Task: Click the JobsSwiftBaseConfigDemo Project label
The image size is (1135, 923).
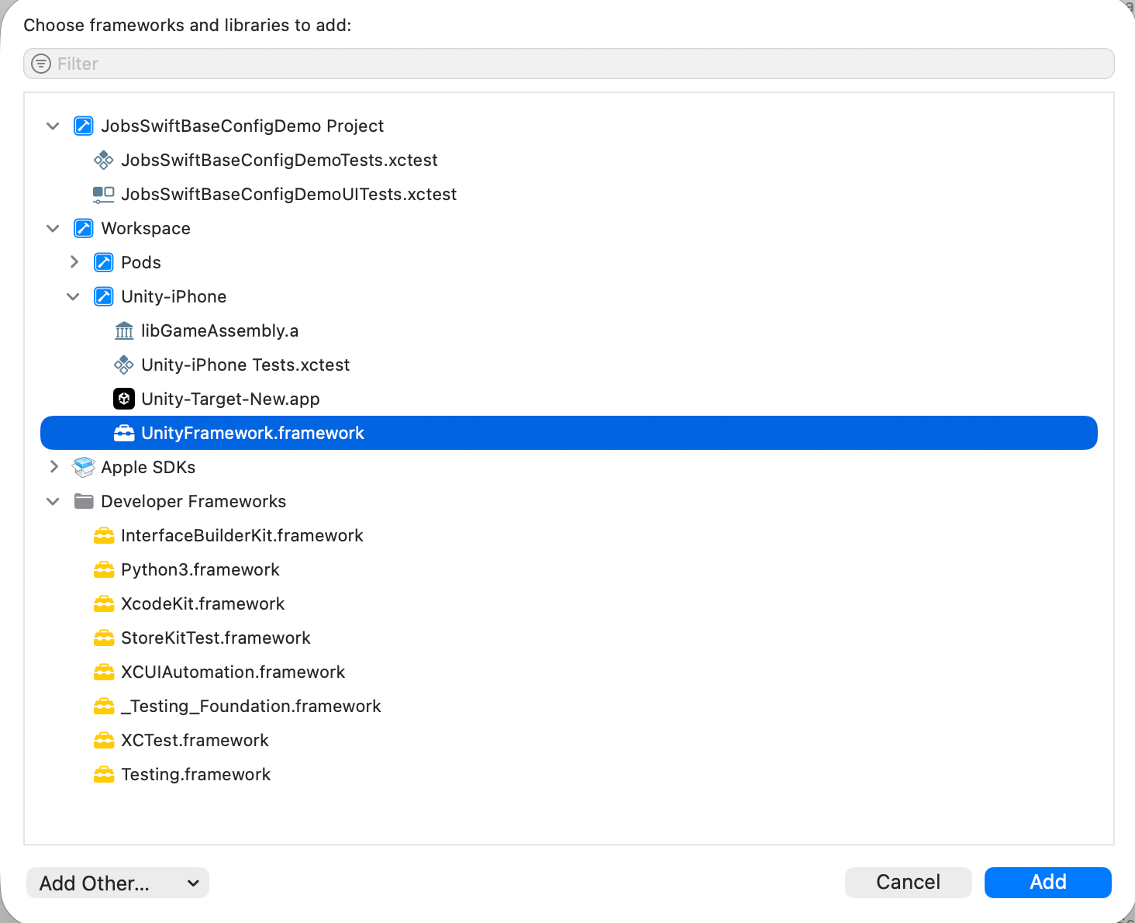Action: [243, 126]
